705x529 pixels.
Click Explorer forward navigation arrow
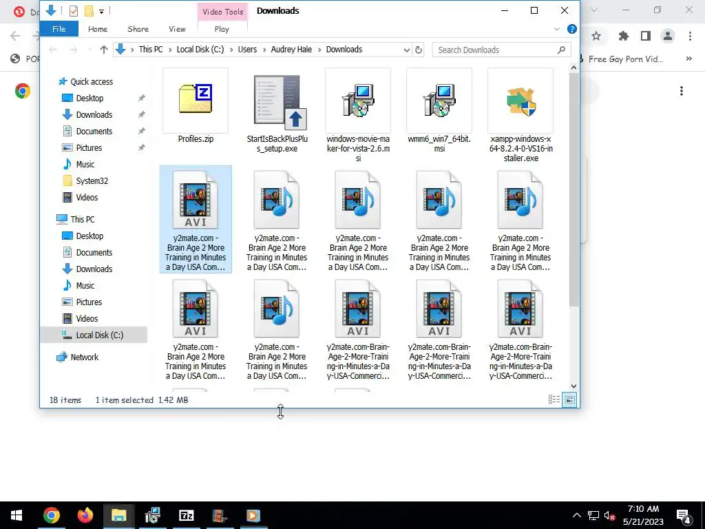click(x=73, y=50)
